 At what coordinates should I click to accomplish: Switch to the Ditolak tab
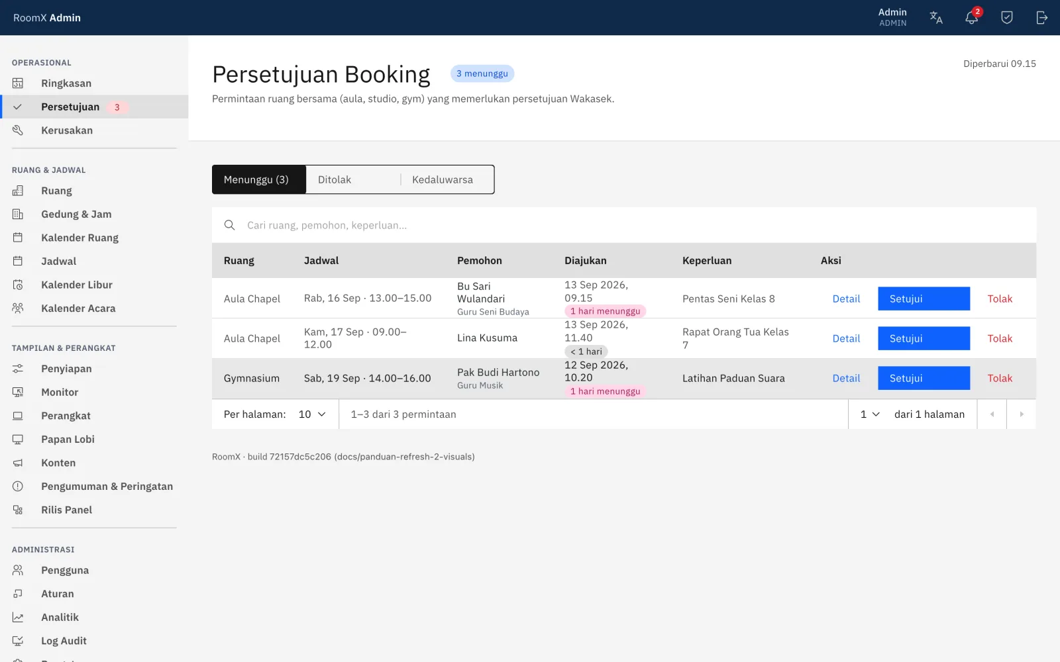click(353, 179)
